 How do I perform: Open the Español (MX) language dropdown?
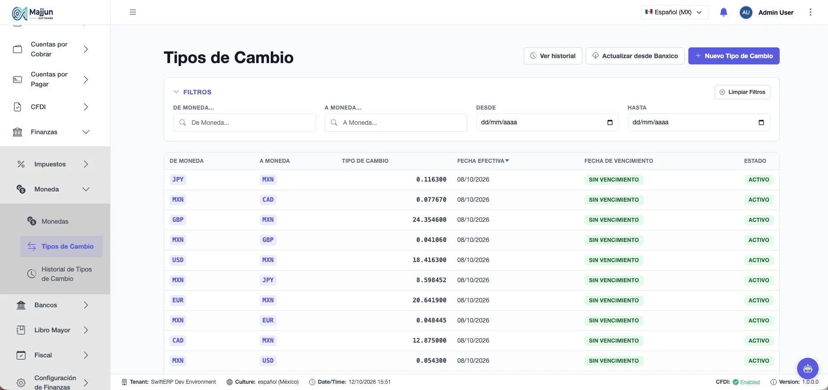coord(674,13)
